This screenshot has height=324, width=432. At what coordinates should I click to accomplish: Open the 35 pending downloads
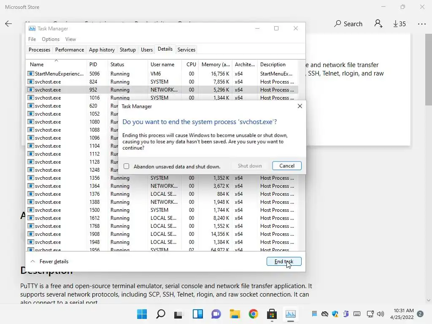click(400, 24)
